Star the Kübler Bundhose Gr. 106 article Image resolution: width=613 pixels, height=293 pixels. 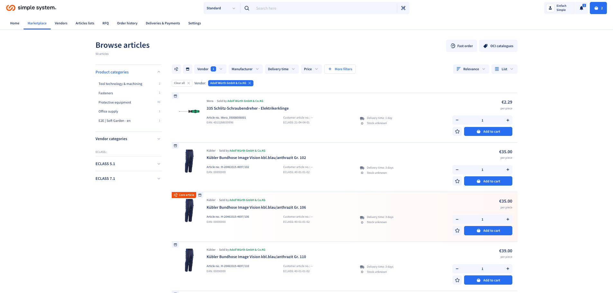coord(457,230)
